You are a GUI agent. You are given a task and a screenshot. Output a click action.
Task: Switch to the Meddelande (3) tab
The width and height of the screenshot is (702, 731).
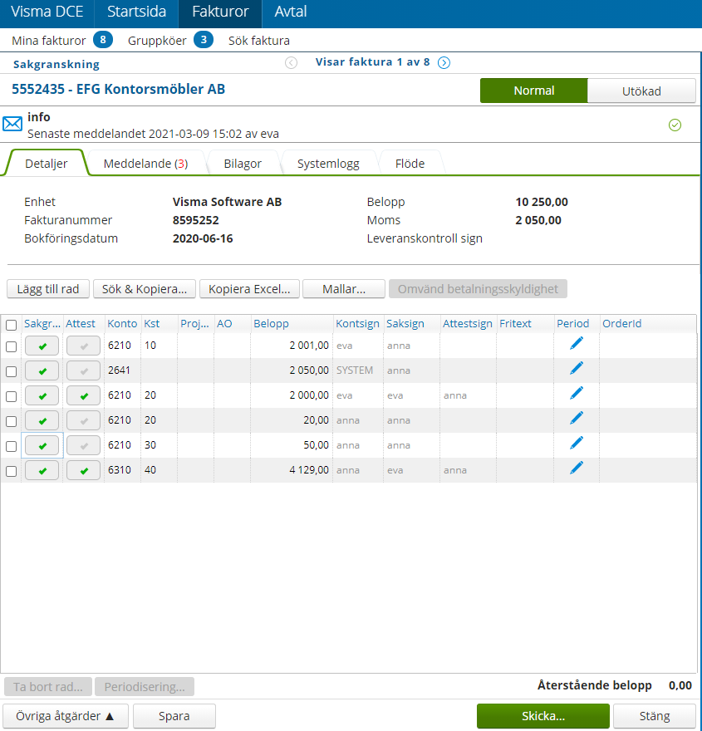point(146,164)
